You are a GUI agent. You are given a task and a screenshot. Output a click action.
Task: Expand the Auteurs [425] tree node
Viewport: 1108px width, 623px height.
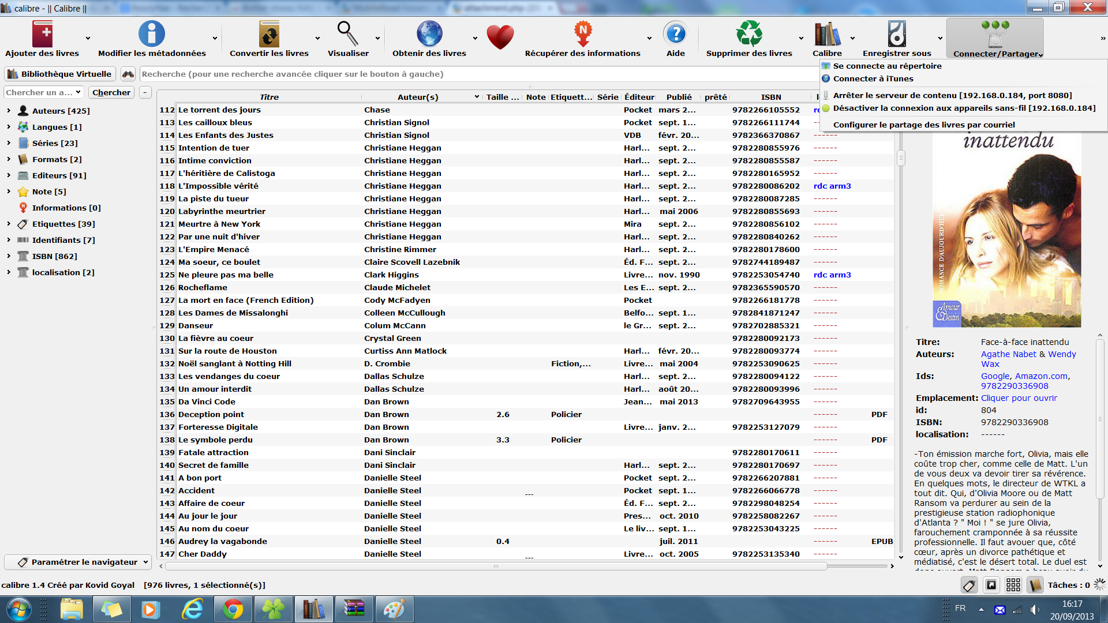pos(9,111)
